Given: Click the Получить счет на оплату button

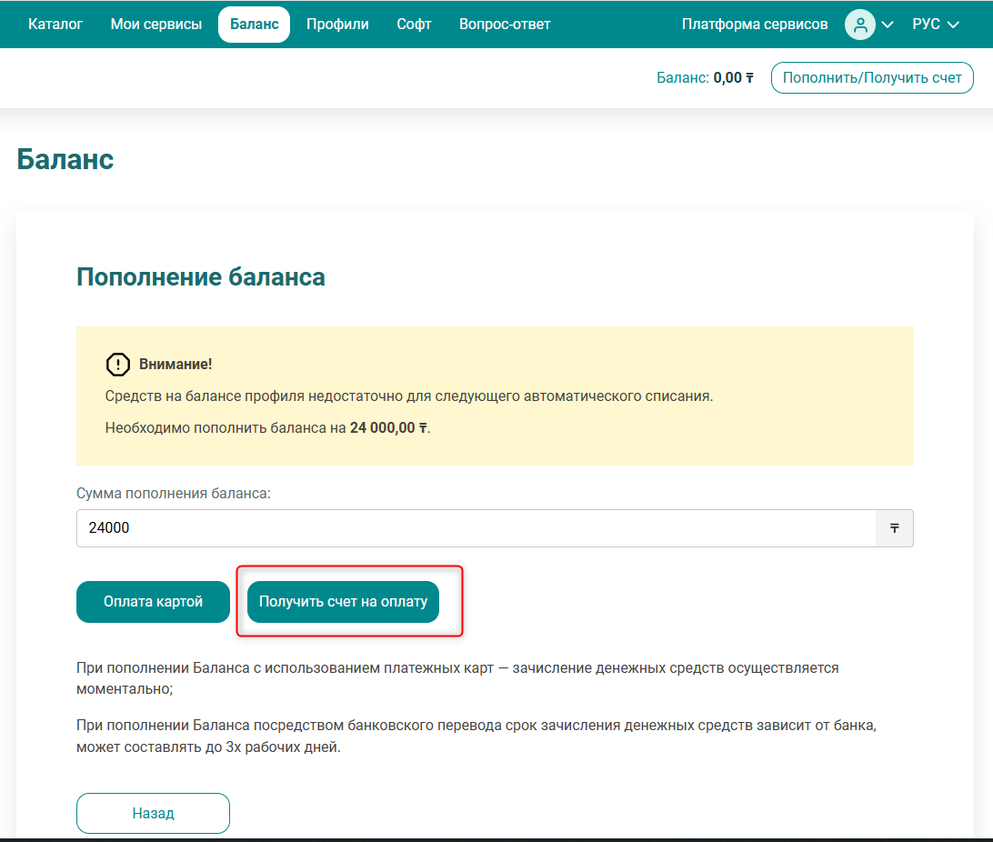Looking at the screenshot, I should tap(343, 602).
